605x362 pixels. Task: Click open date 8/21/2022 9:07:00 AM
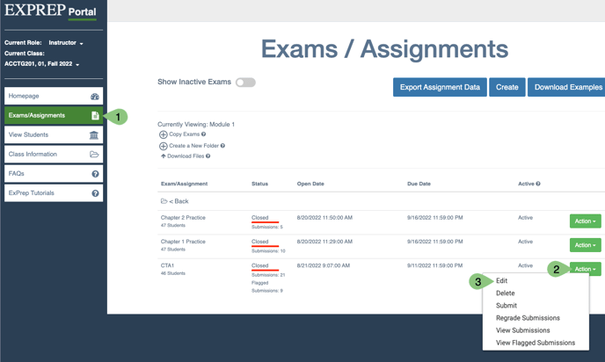click(324, 265)
